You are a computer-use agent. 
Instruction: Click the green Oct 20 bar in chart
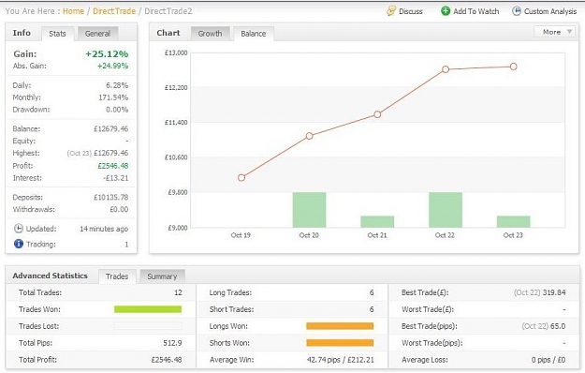click(309, 210)
